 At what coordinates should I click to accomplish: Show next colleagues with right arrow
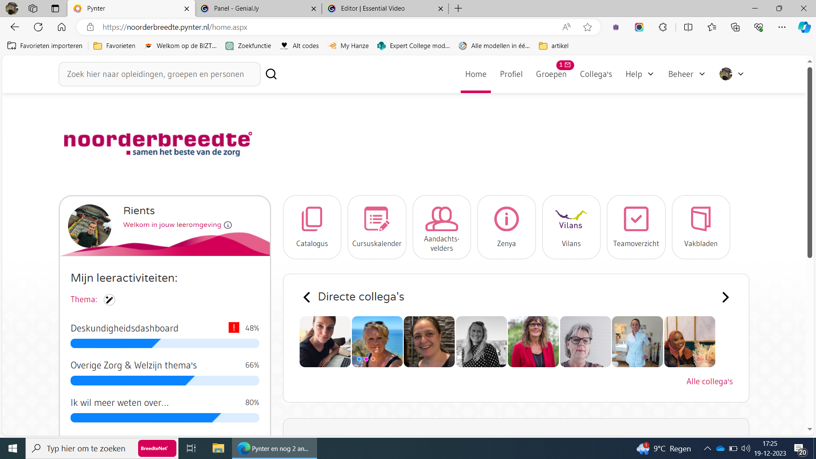(x=725, y=297)
